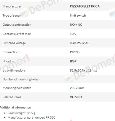Click the limit switch sensor type value

pos(78,15)
